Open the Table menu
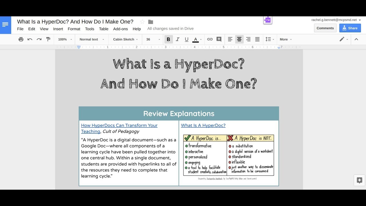The height and width of the screenshot is (206, 366). pyautogui.click(x=104, y=29)
